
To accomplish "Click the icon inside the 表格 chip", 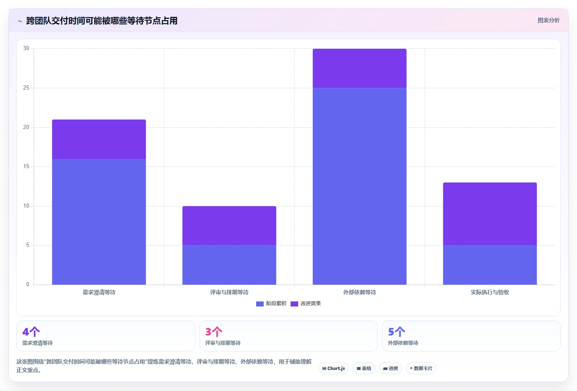I will [359, 368].
